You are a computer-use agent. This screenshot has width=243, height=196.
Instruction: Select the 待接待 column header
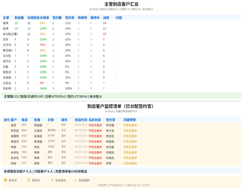(x=82, y=18)
